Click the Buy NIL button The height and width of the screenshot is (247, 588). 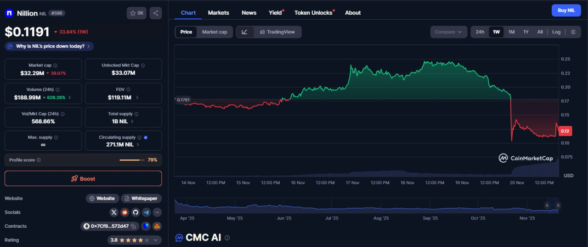tap(566, 11)
